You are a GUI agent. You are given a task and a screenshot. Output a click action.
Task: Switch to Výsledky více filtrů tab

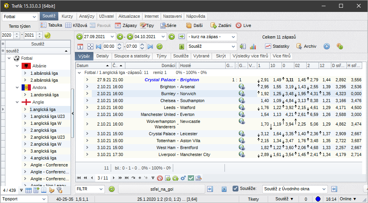click(x=250, y=56)
